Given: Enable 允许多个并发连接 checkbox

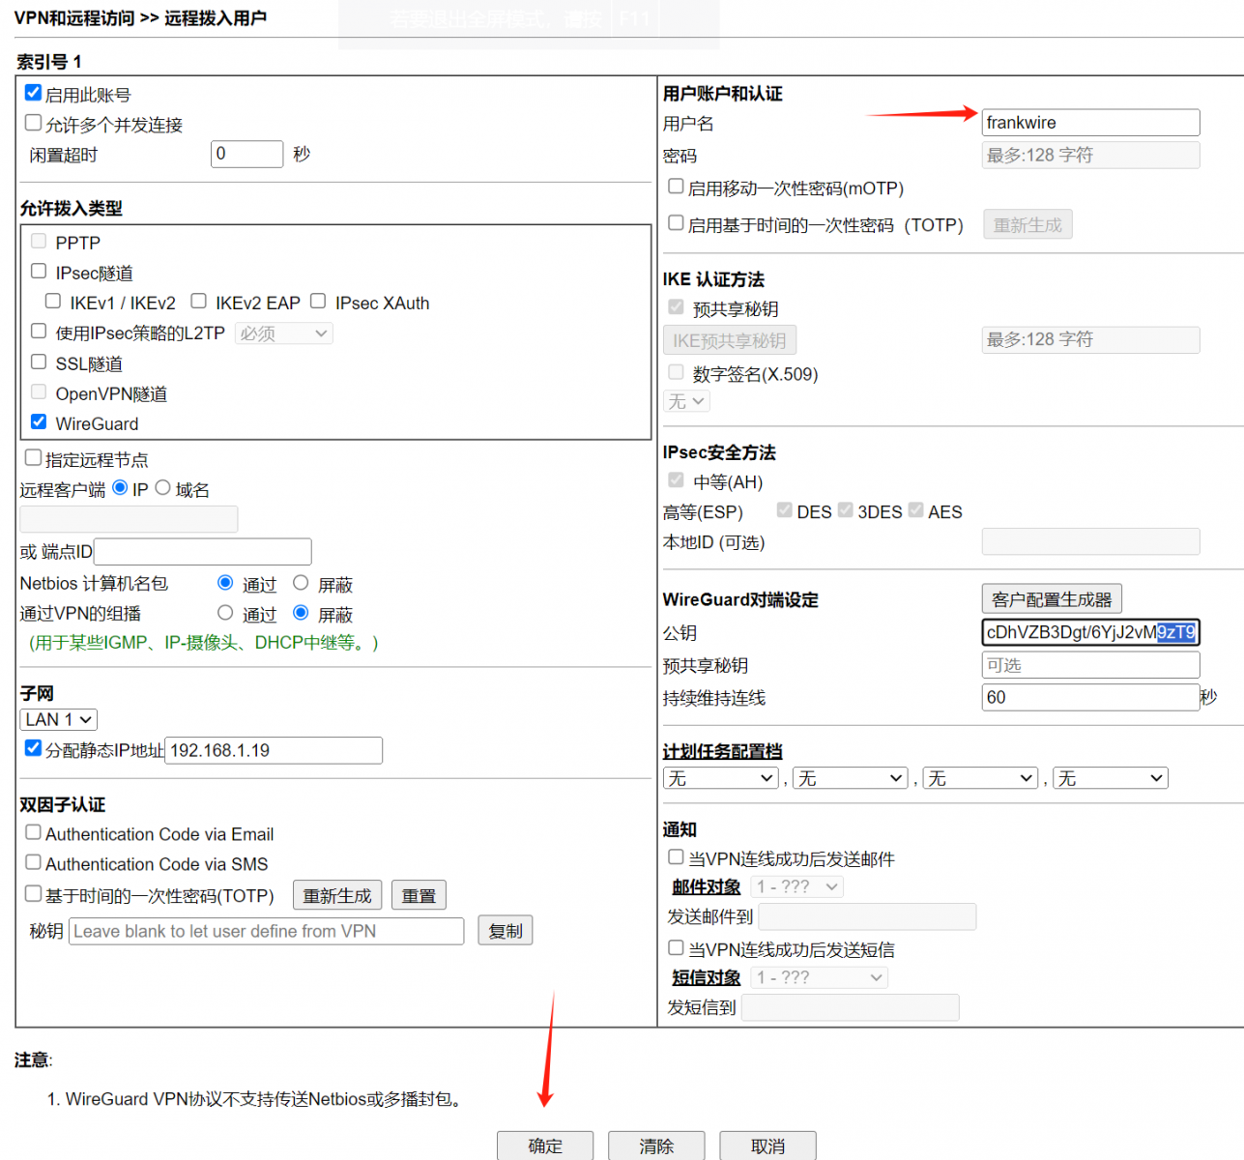Looking at the screenshot, I should [34, 124].
